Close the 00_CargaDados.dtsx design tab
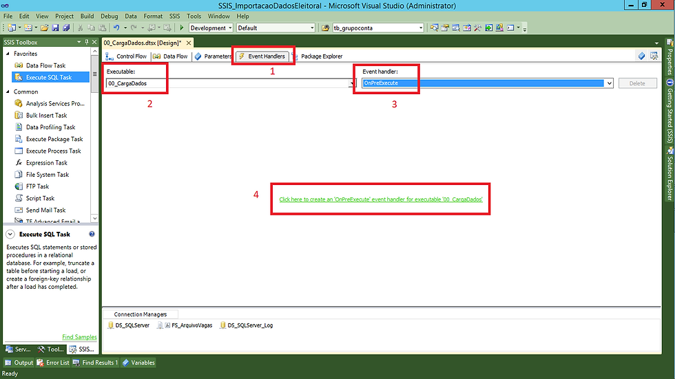675x379 pixels. (x=189, y=43)
